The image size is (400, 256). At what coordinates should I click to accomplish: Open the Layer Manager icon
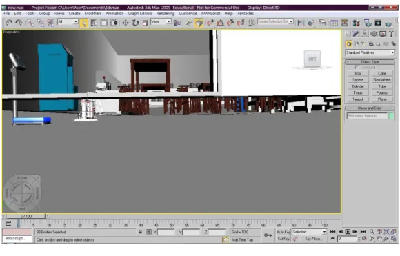point(323,23)
